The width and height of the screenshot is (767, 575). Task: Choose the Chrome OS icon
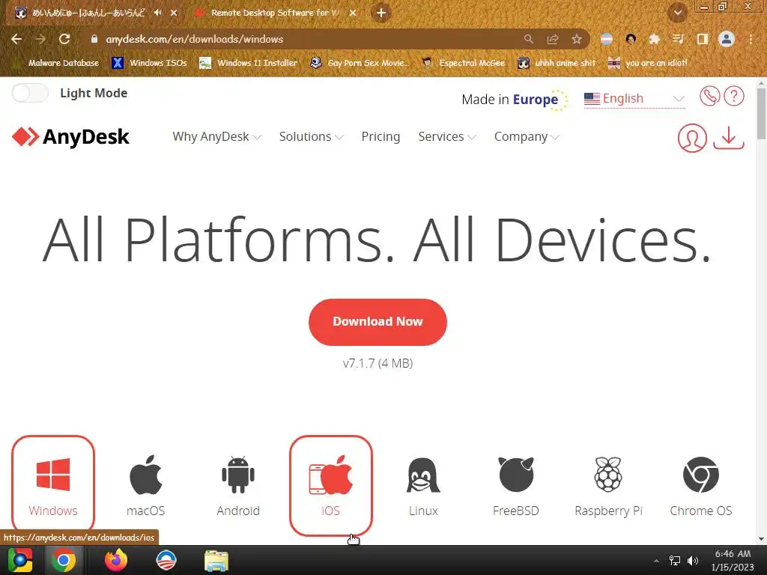click(700, 475)
